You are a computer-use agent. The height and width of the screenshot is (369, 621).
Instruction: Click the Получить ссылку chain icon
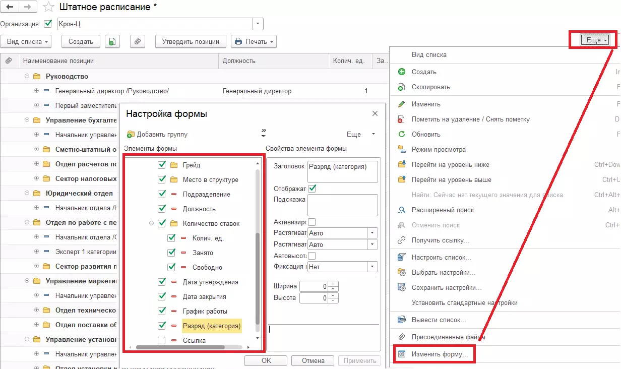click(x=402, y=240)
